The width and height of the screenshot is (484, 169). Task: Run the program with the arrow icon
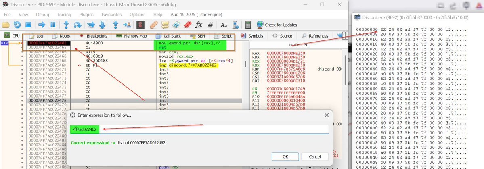41,25
